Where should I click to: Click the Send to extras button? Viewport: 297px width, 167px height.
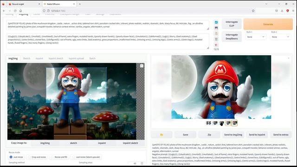click(x=281, y=135)
